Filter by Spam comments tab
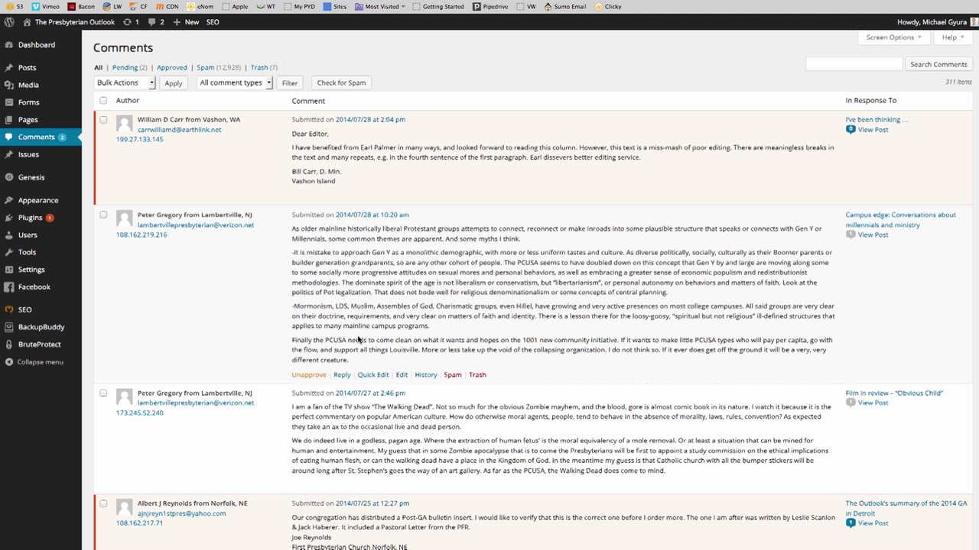The width and height of the screenshot is (979, 550). (x=205, y=67)
